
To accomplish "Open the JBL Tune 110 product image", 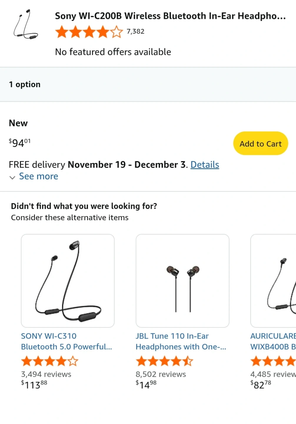I will click(x=182, y=281).
